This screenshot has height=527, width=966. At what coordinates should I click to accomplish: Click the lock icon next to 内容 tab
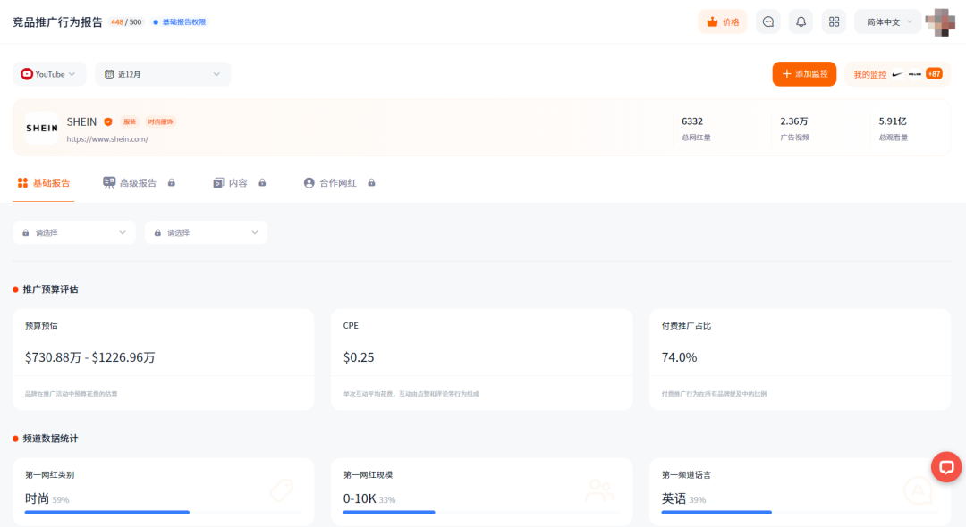(x=262, y=183)
